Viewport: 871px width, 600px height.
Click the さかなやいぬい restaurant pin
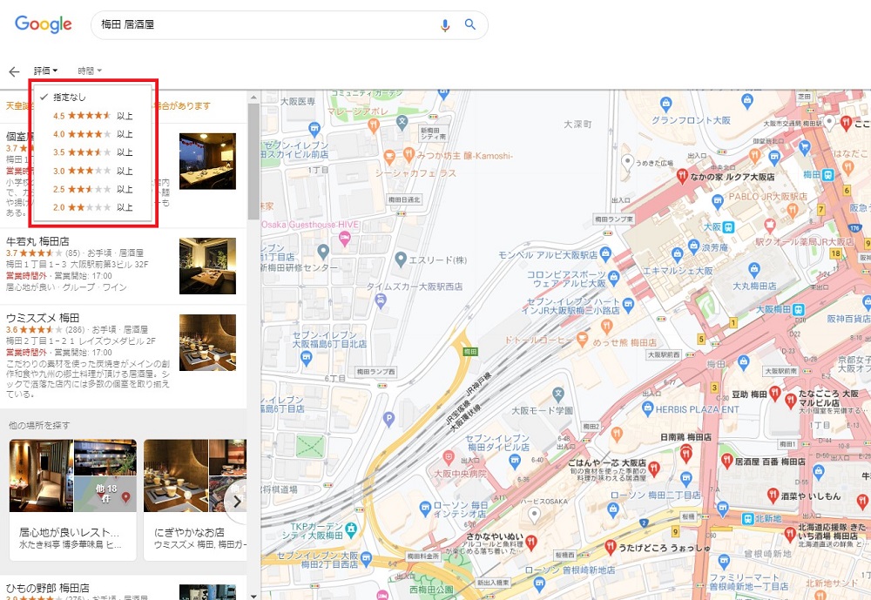coord(530,543)
